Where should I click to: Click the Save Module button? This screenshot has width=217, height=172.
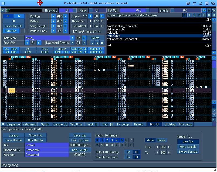pos(13,140)
